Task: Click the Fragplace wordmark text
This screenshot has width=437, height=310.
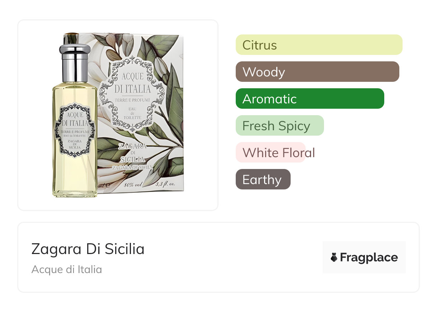Action: 369,258
